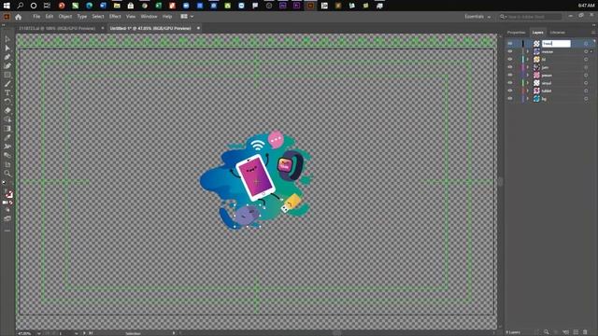
Task: Switch to the Libraries panel tab
Action: click(557, 33)
